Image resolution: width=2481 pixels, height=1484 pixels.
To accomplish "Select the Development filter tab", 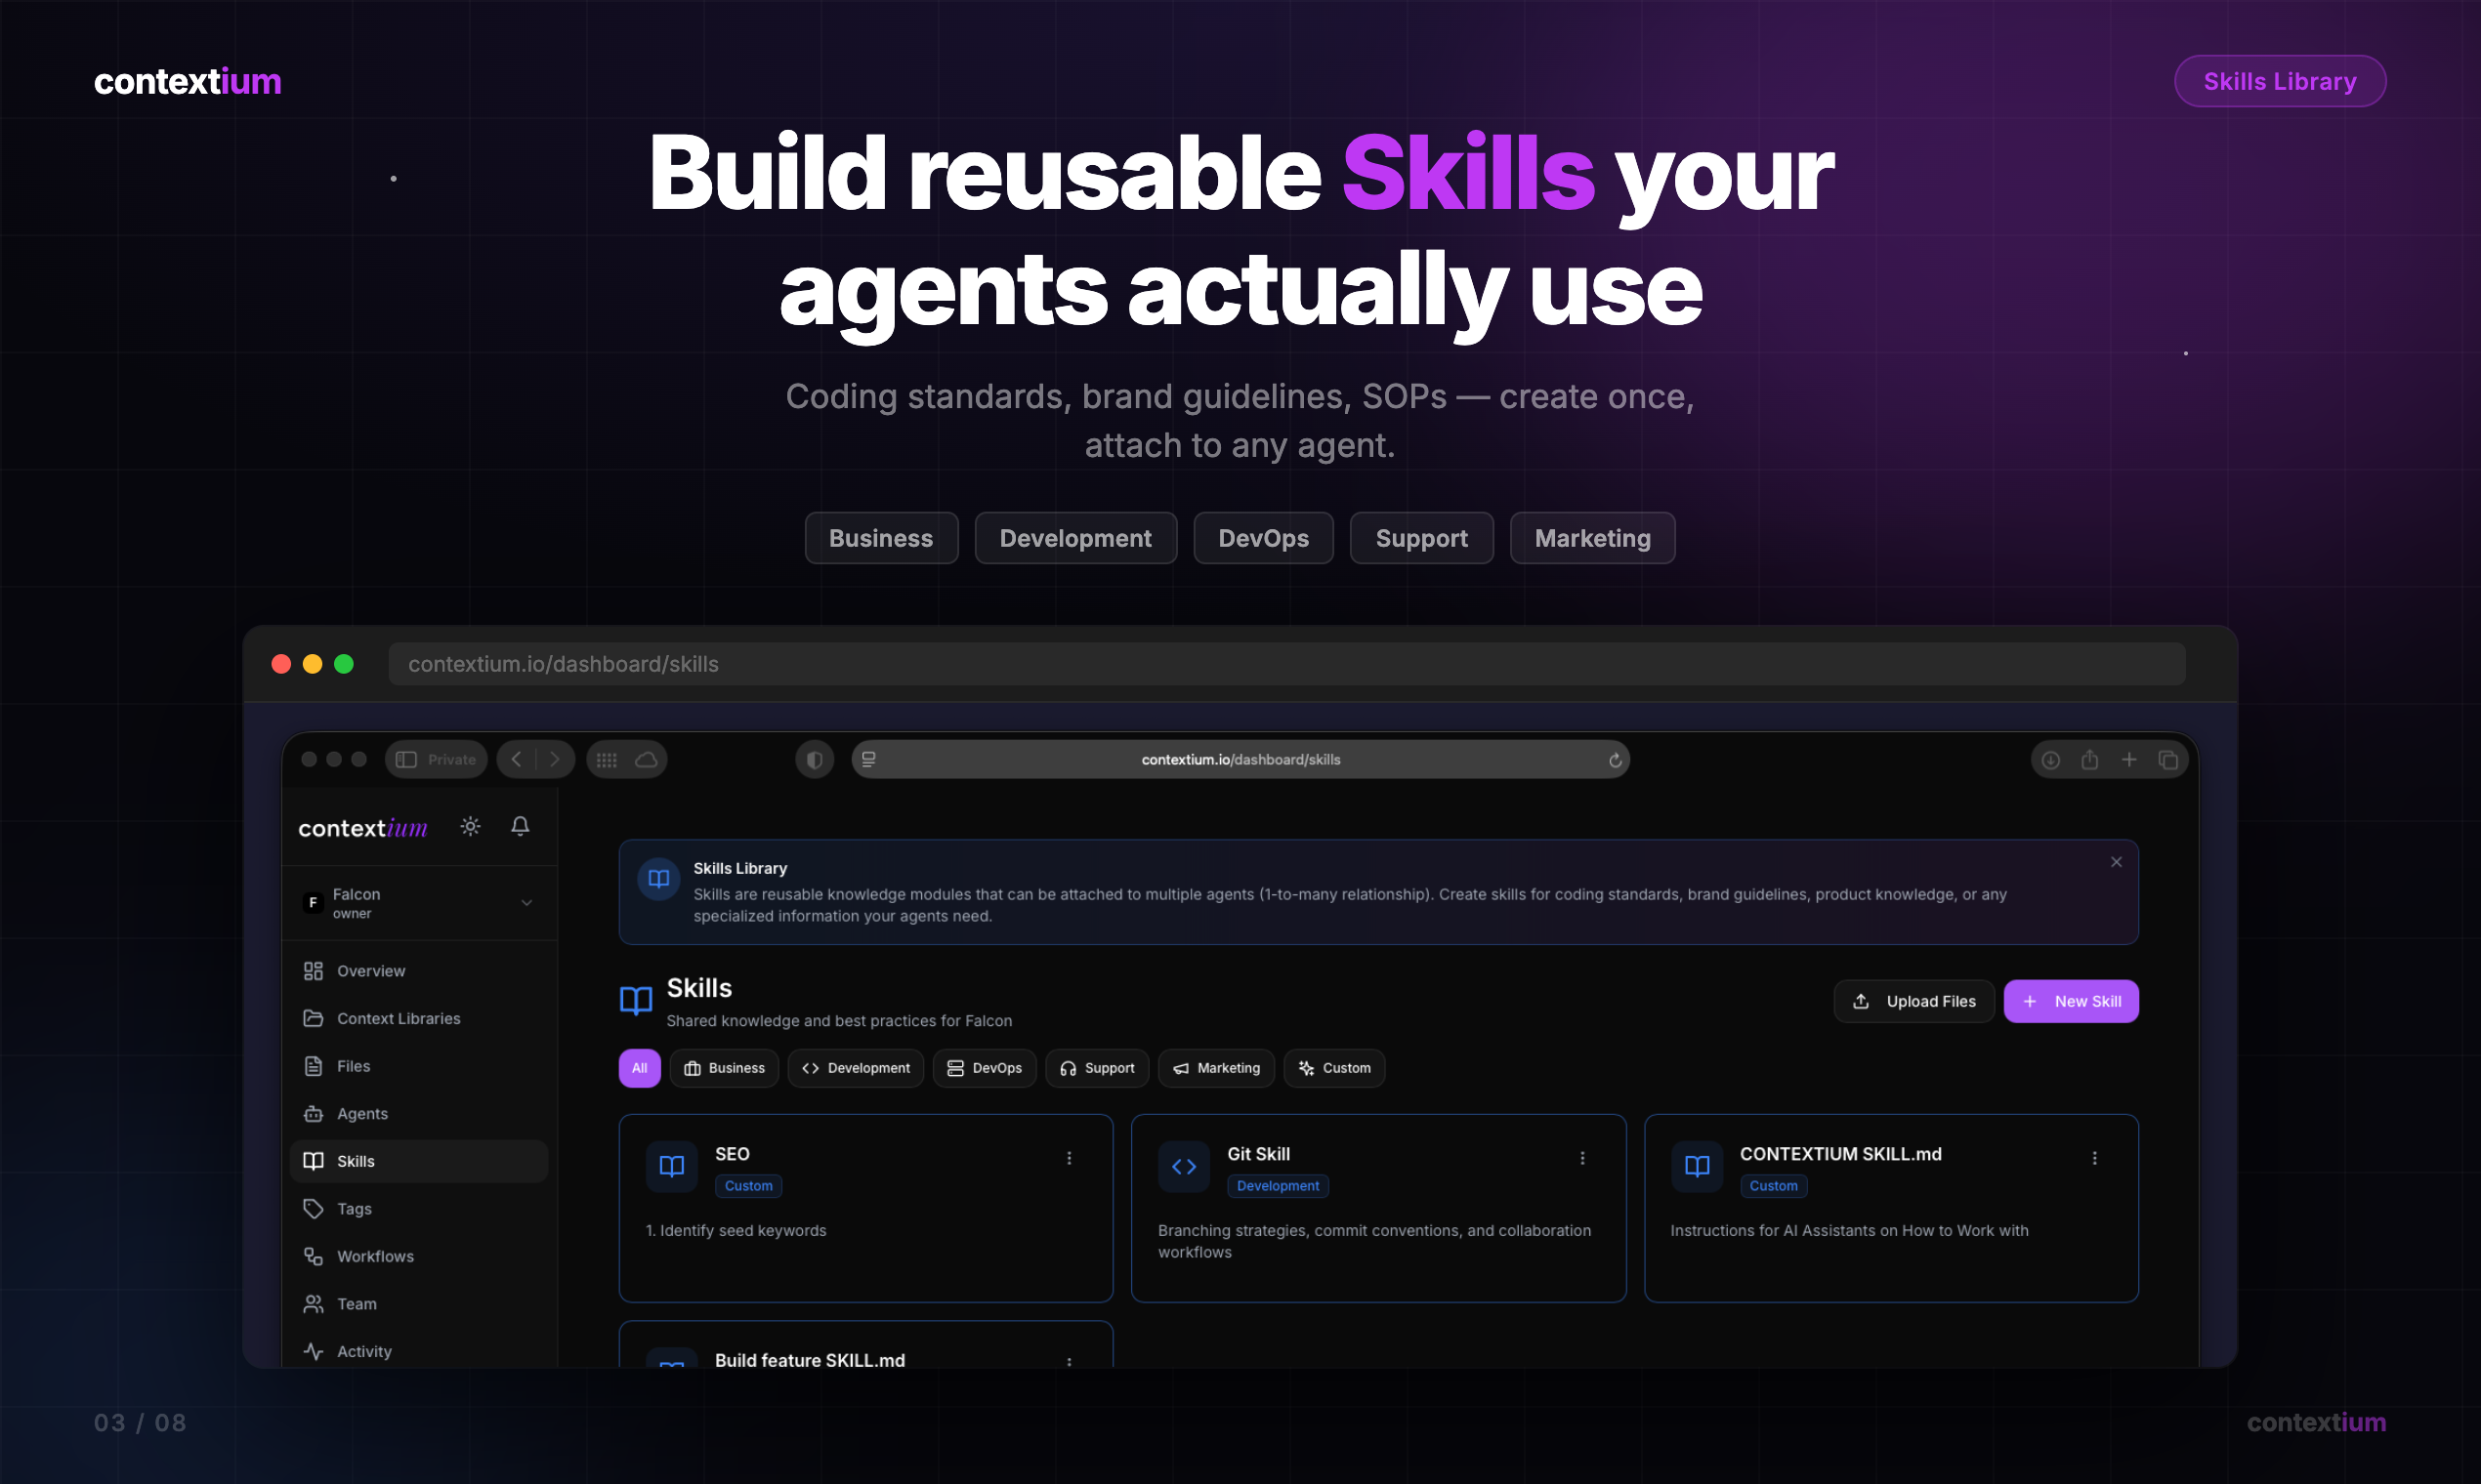I will click(856, 1068).
